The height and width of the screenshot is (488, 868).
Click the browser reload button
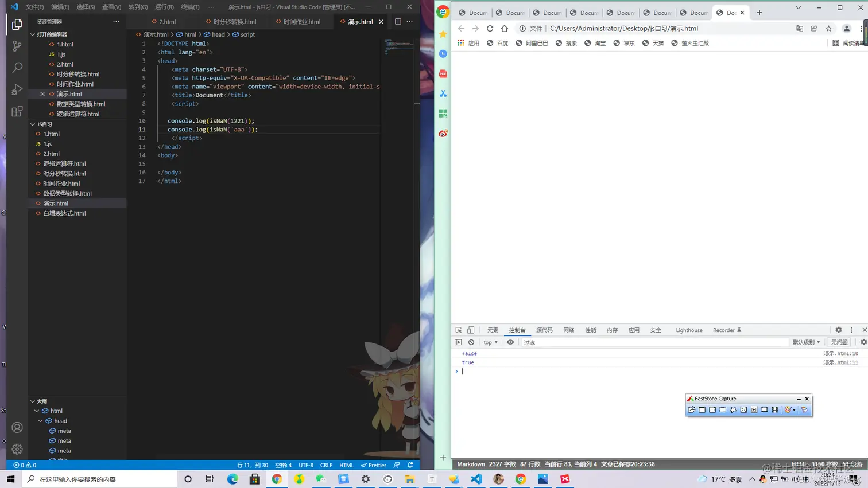pos(490,28)
